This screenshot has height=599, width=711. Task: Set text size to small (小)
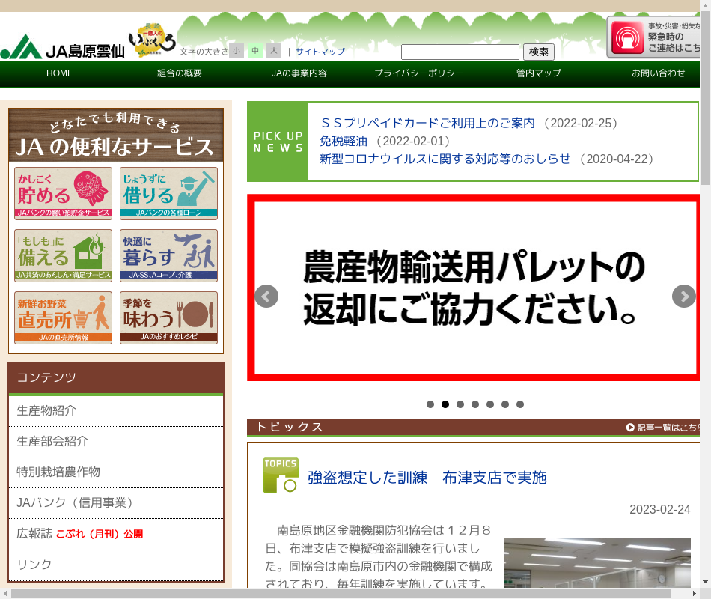[x=237, y=51]
